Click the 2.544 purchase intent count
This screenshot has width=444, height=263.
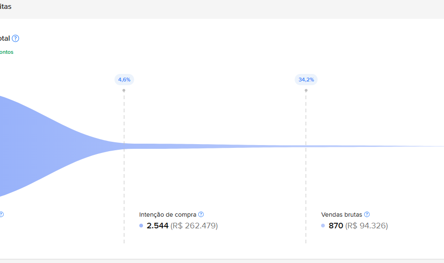158,226
